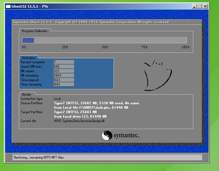Click the Symantec Ghost 11.5.1 copyright header
The width and height of the screenshot is (219, 171).
pyautogui.click(x=91, y=22)
